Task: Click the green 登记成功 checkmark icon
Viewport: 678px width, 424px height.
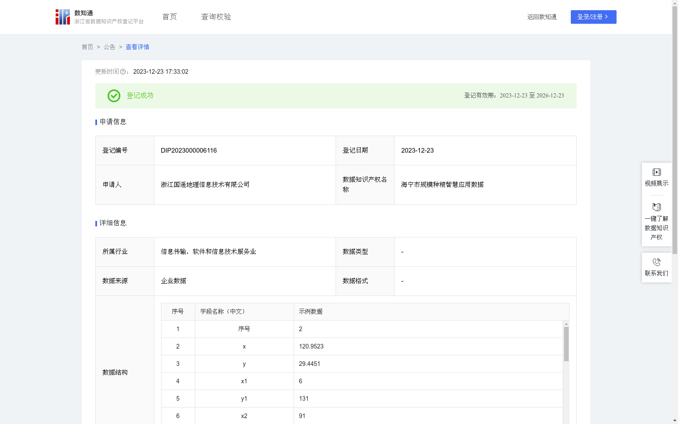Action: (114, 96)
